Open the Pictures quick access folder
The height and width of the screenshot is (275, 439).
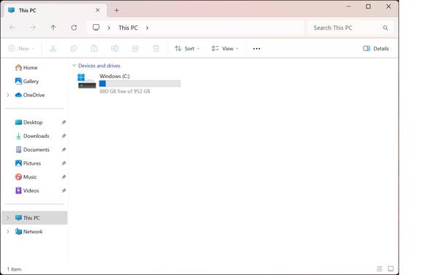pyautogui.click(x=28, y=163)
